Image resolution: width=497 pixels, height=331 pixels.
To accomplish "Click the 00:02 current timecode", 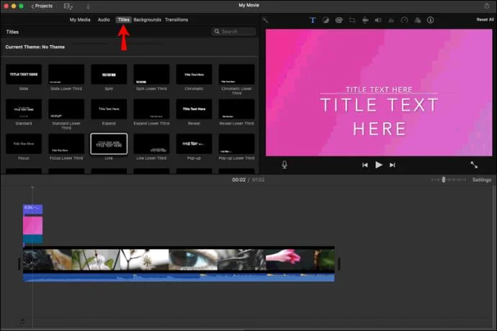I will [238, 180].
